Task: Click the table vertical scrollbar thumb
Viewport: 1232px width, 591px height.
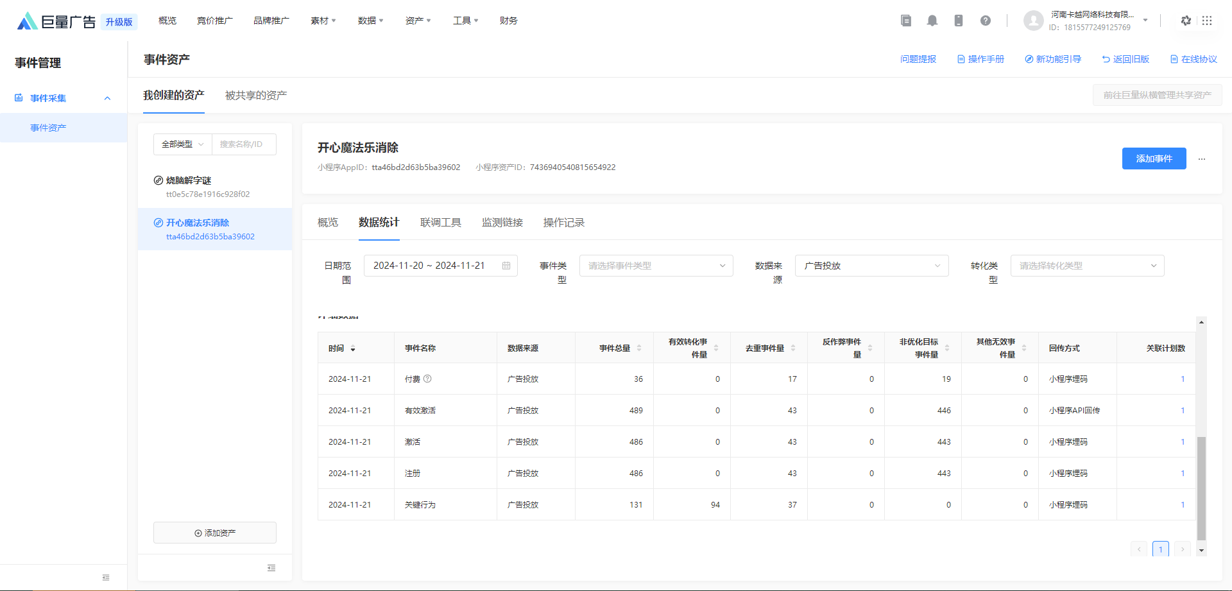Action: [x=1202, y=488]
